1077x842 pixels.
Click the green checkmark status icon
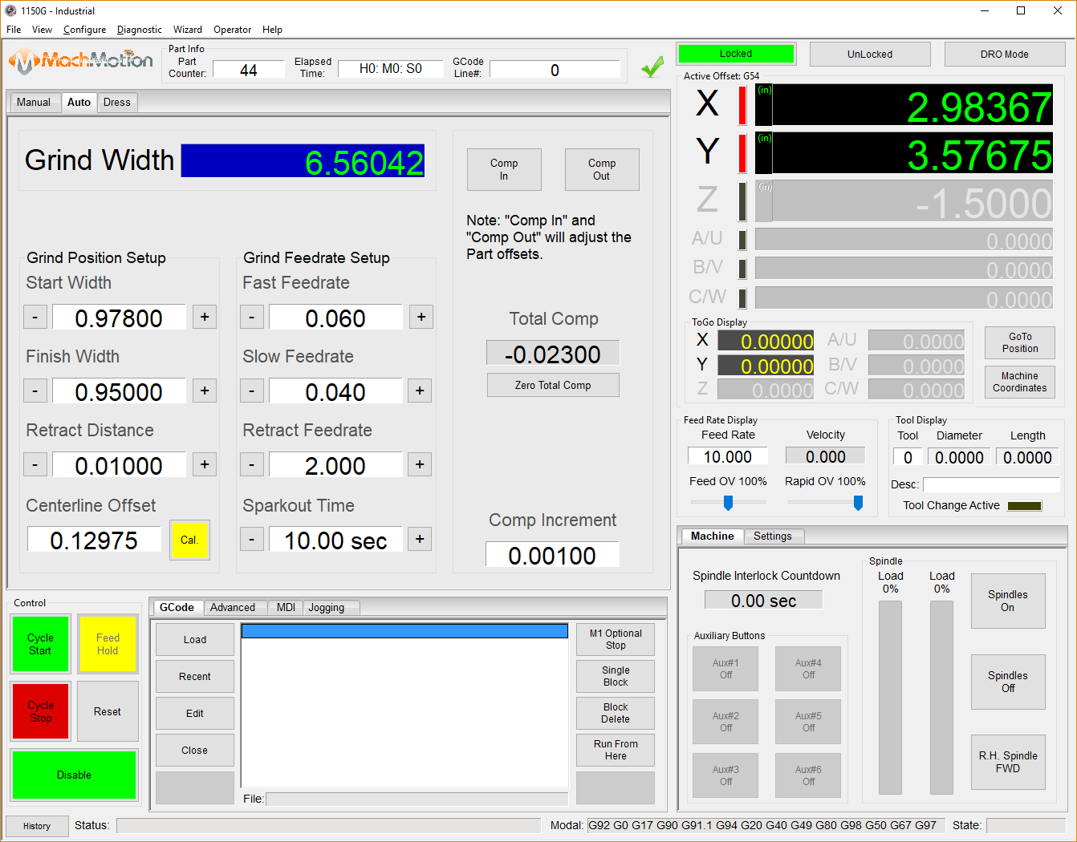(652, 67)
